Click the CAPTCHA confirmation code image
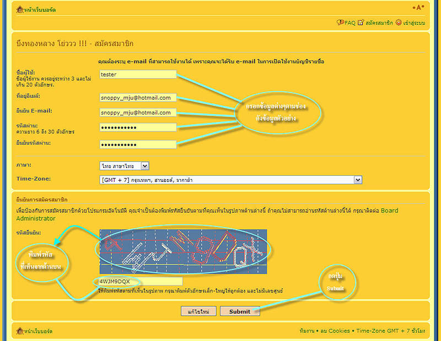Viewport: 441px width, 341px height. coord(183,252)
